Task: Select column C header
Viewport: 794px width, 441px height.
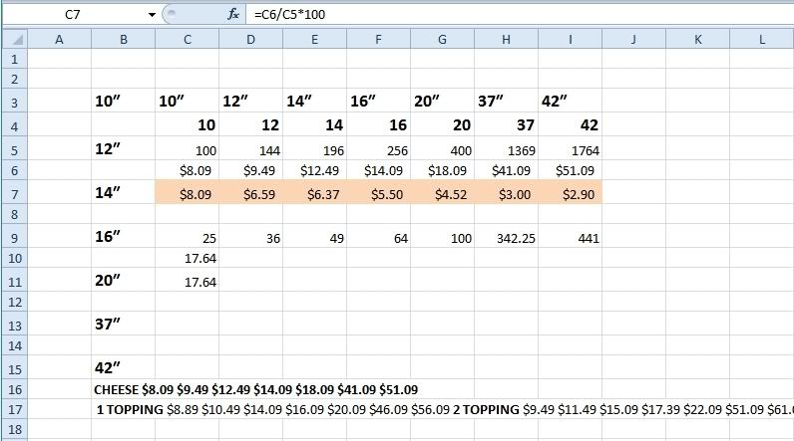Action: 187,39
